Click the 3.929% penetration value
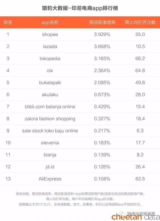Viewport: 160px width, 221px height. (102, 34)
